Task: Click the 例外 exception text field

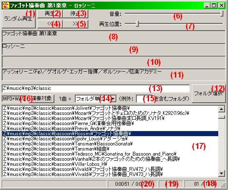Action: coord(145,99)
